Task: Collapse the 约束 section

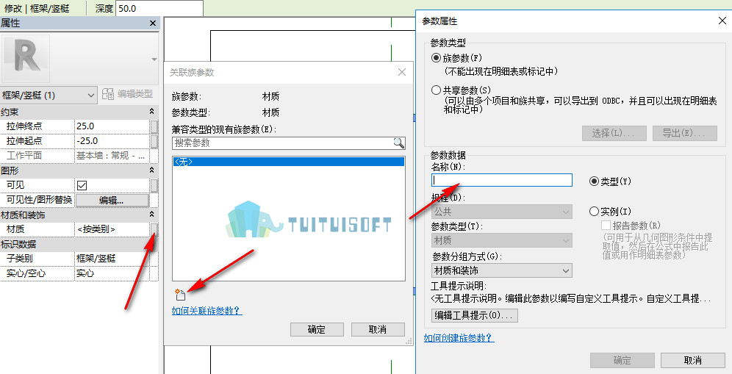Action: click(151, 112)
